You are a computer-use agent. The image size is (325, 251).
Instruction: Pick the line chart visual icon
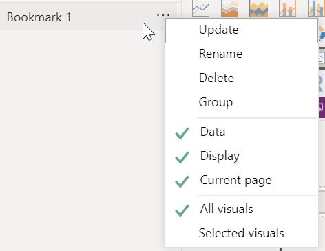tap(201, 8)
